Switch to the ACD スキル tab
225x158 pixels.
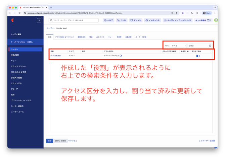(100, 37)
